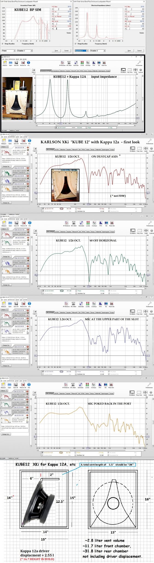Click Cancel in Acoustical Power wizard

66,51
